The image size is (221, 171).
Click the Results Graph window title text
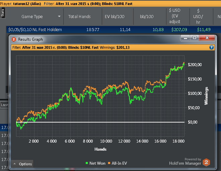pyautogui.click(x=30, y=39)
